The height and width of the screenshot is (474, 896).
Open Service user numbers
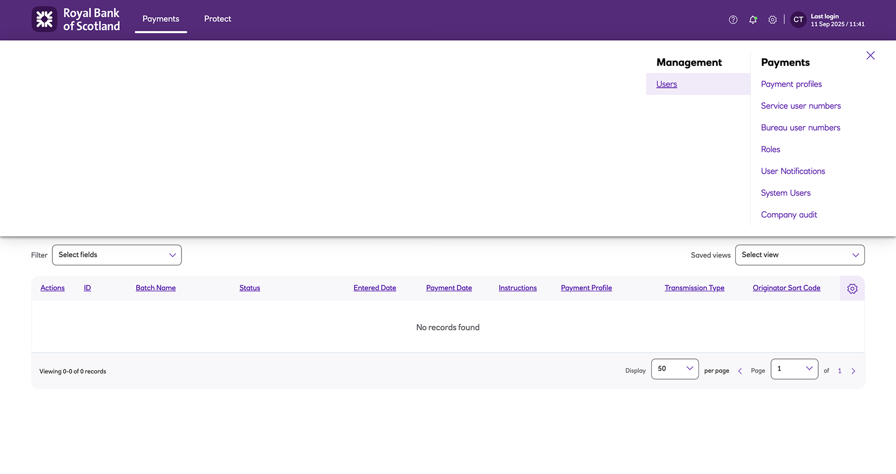[801, 106]
